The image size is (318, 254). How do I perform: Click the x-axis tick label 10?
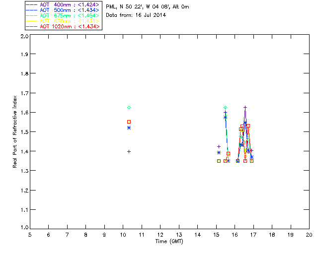(123, 235)
